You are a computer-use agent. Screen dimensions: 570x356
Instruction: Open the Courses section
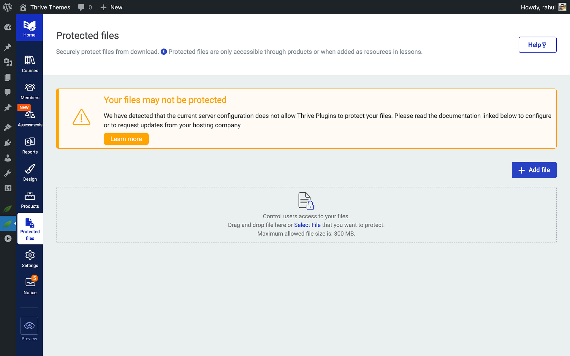[29, 63]
